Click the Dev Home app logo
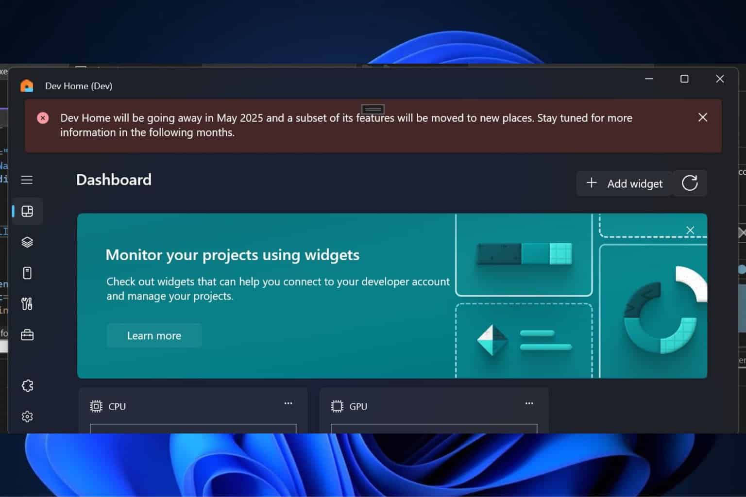Viewport: 746px width, 497px height. (x=27, y=86)
